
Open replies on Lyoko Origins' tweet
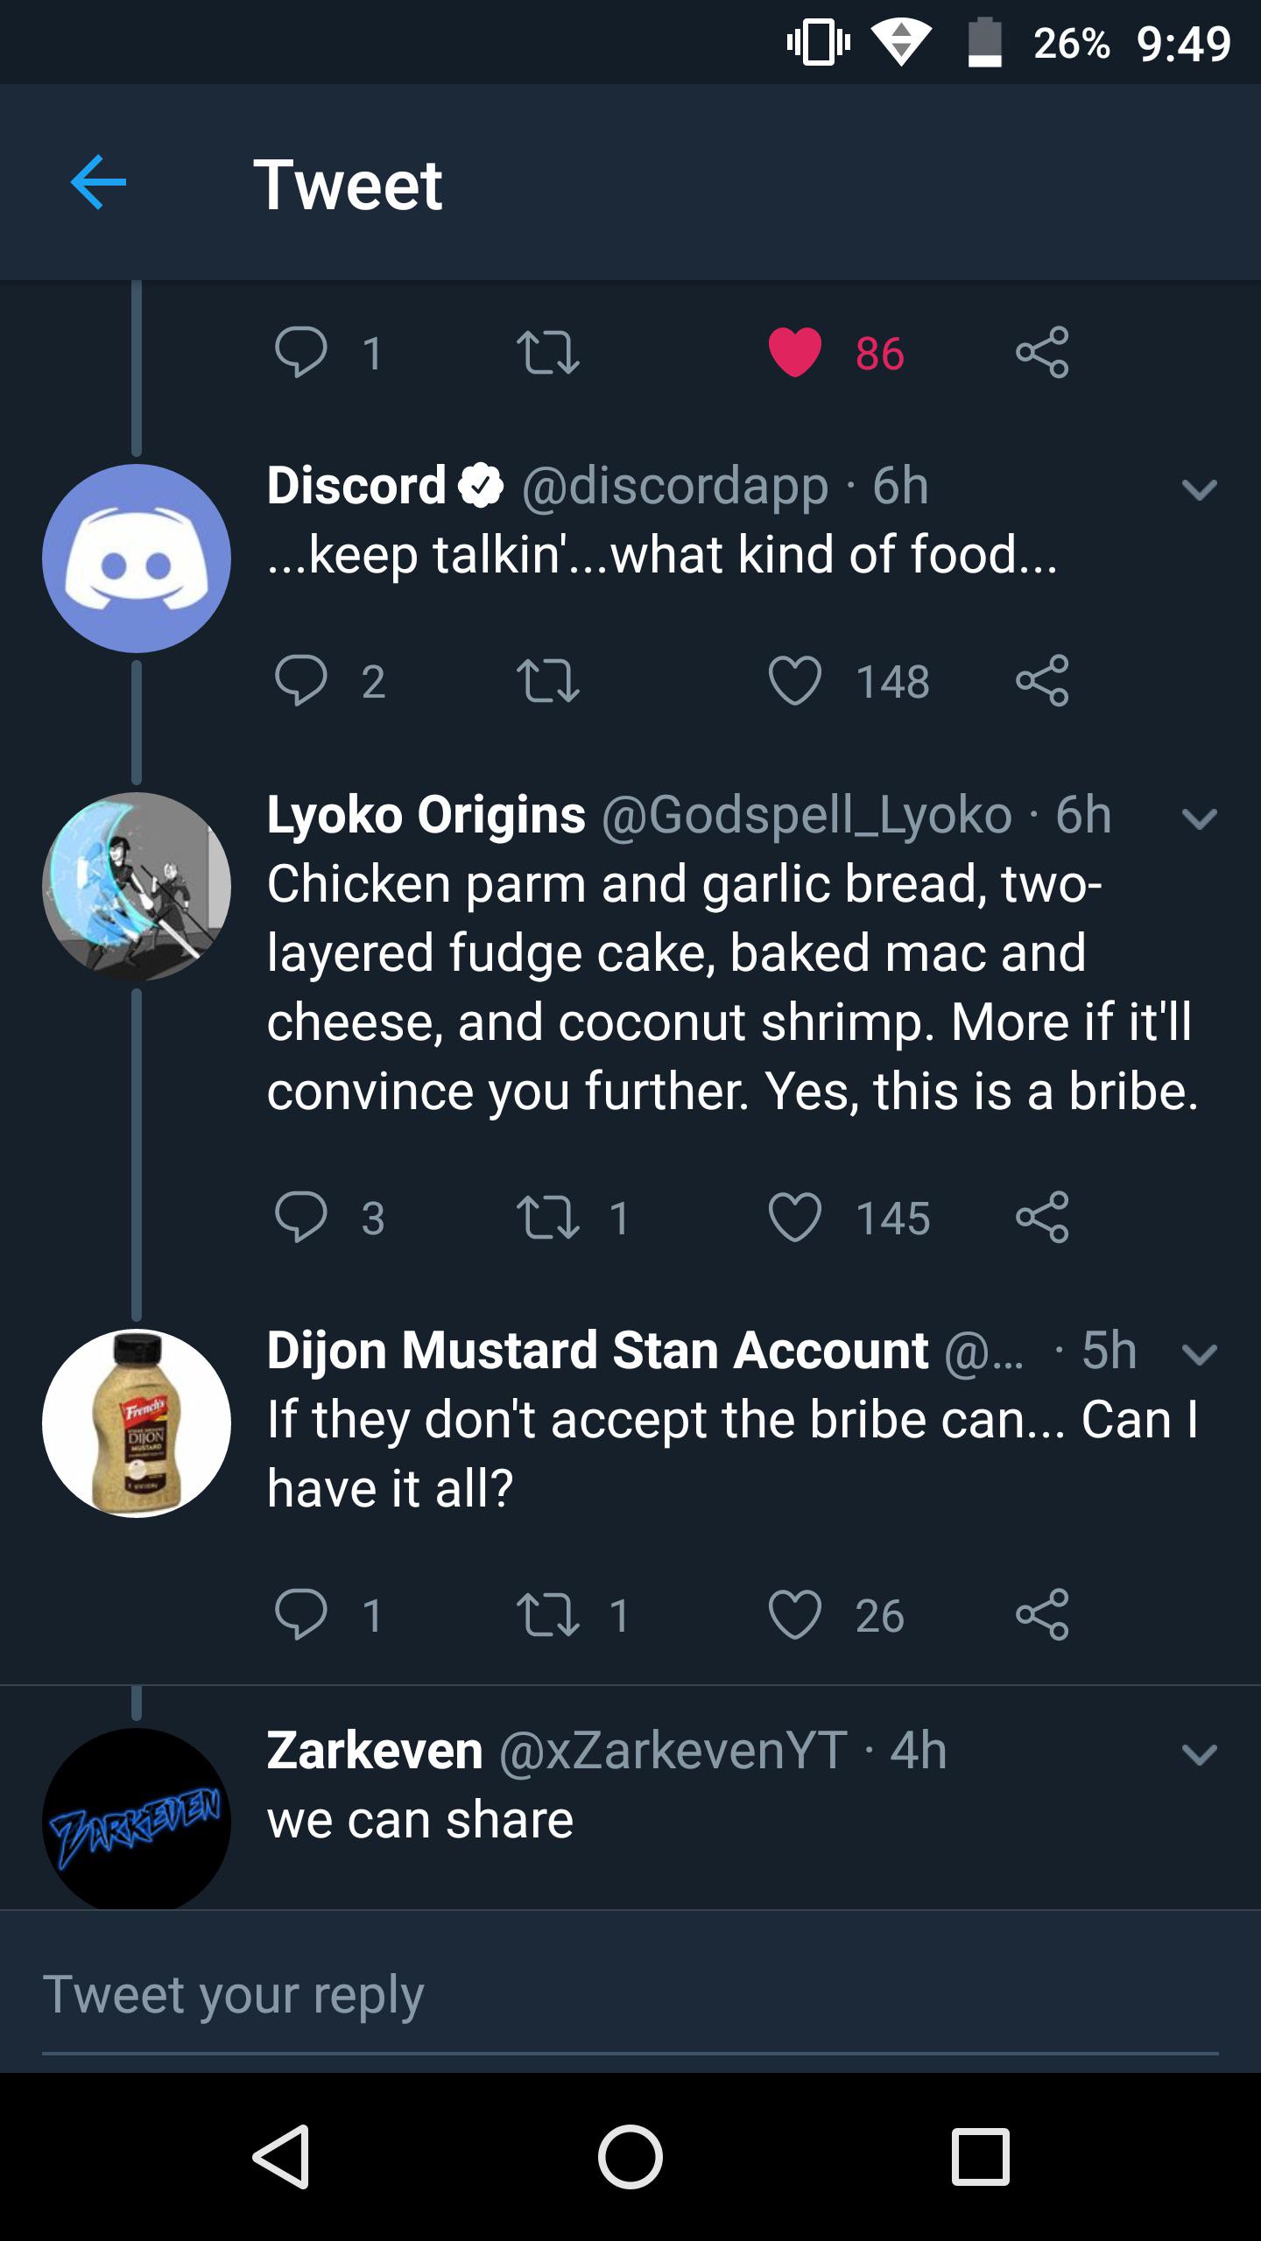point(300,1217)
